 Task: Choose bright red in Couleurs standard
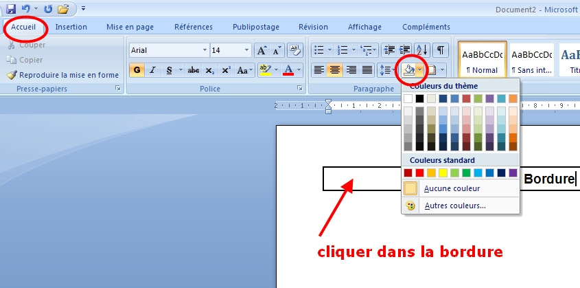coord(419,173)
